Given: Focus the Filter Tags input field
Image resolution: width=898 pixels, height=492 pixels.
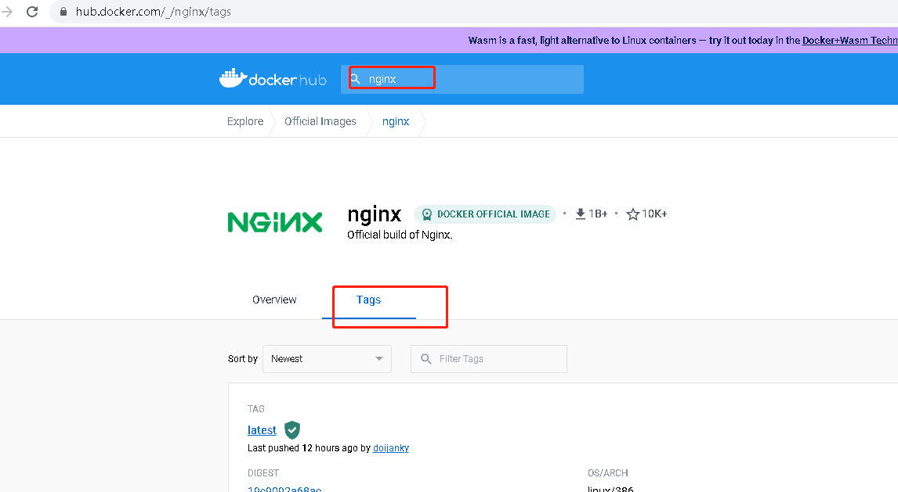Looking at the screenshot, I should click(488, 359).
